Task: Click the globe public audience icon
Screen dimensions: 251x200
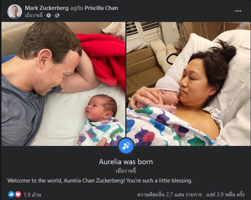Action: point(57,15)
